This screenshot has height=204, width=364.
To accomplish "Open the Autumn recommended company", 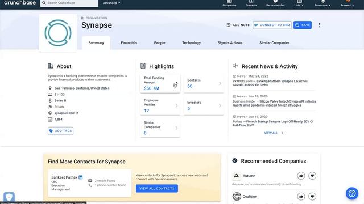I will point(249,176).
